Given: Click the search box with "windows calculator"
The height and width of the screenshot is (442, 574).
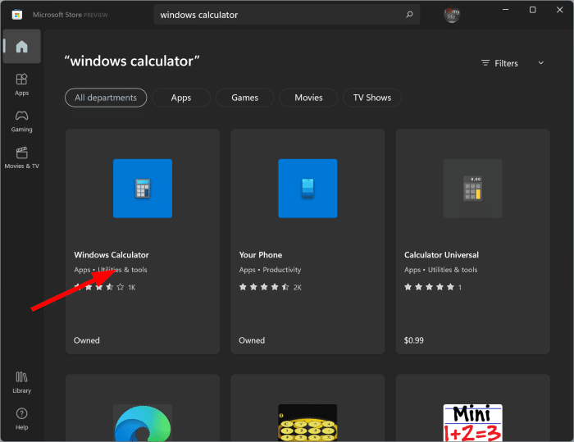Looking at the screenshot, I should 279,15.
